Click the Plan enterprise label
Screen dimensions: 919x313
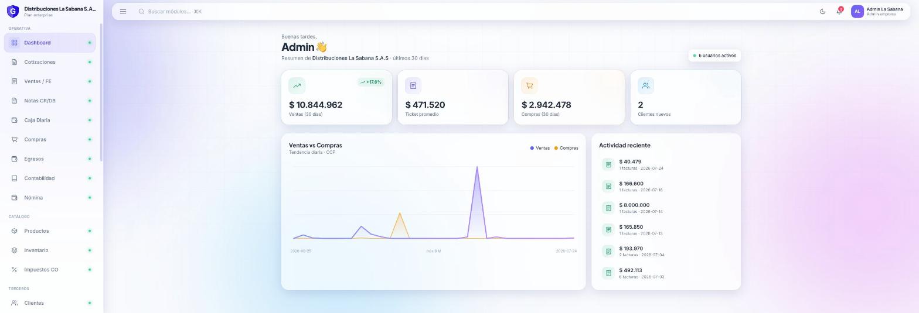tap(38, 15)
